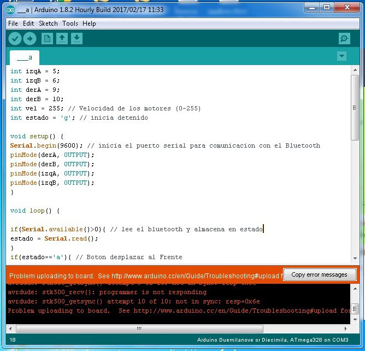The width and height of the screenshot is (365, 351).
Task: Maximize the Arduino IDE window
Action: tap(327, 8)
